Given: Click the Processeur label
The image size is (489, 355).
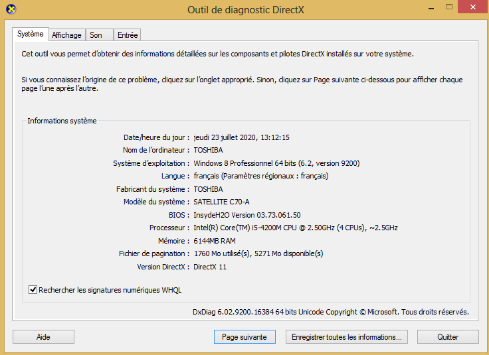Looking at the screenshot, I should point(169,228).
